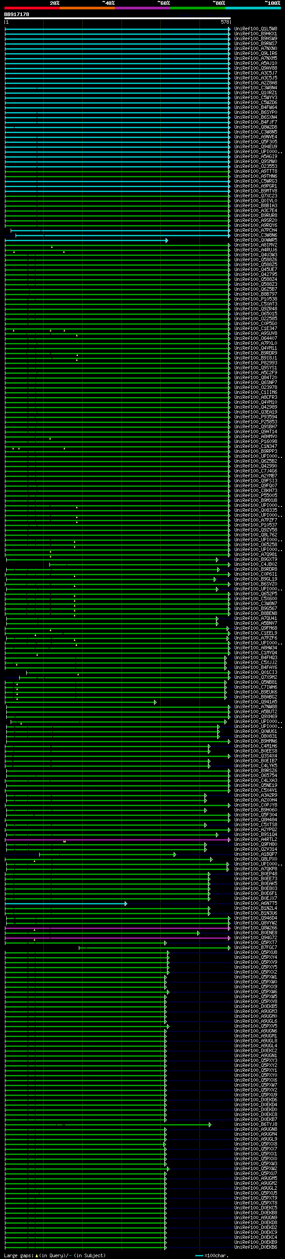Select the UniRef100_Q08335 label

(256, 510)
